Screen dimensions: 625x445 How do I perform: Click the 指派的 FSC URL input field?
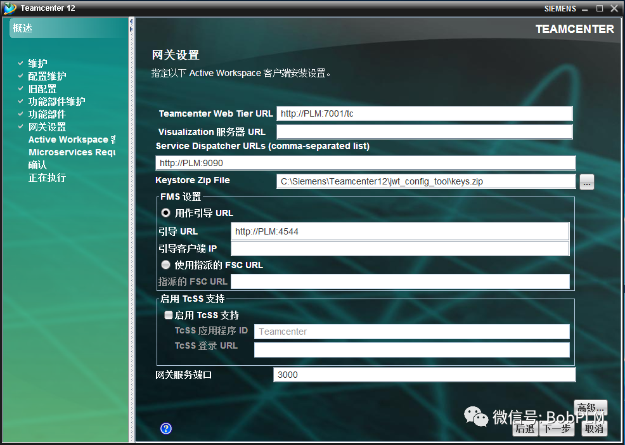pos(400,281)
